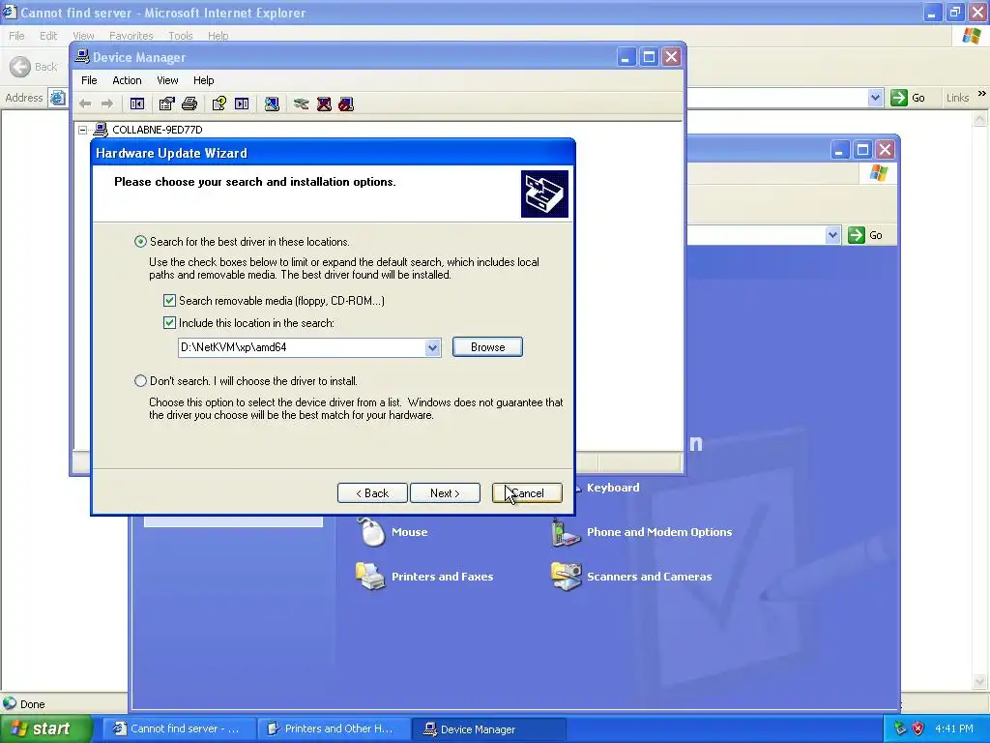Click the Properties toolbar icon in Device Manager
The width and height of the screenshot is (990, 743).
pos(166,104)
